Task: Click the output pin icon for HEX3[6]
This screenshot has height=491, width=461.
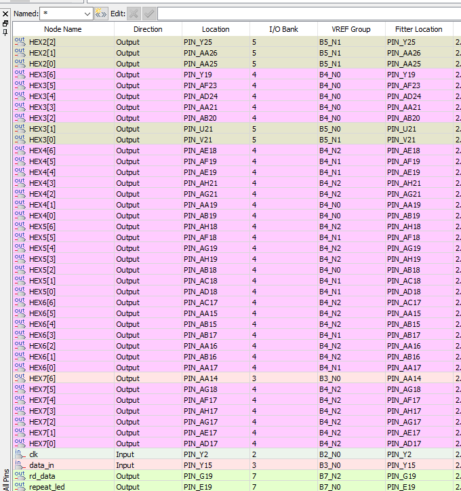Action: pos(20,74)
